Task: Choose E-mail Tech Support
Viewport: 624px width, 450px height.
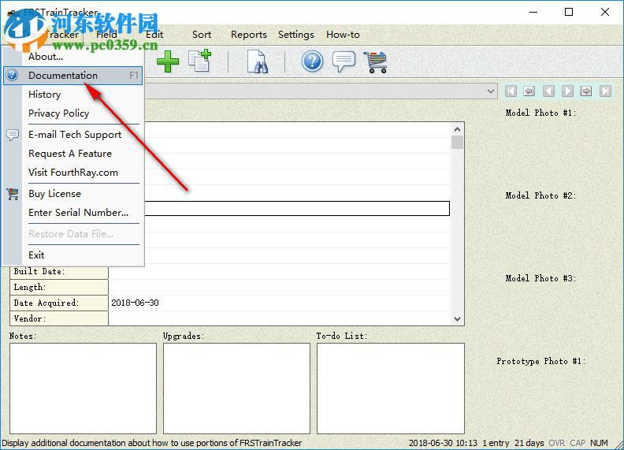Action: [75, 135]
